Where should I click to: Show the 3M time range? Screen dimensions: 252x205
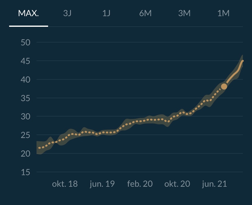click(x=184, y=13)
